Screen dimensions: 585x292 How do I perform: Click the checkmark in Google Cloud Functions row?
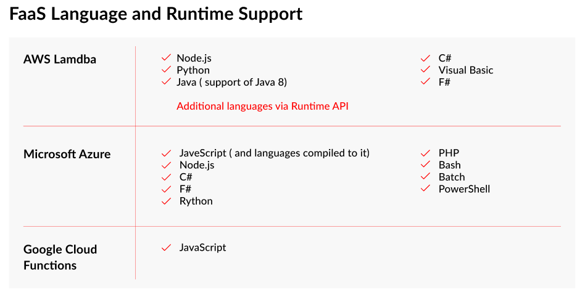coord(166,248)
